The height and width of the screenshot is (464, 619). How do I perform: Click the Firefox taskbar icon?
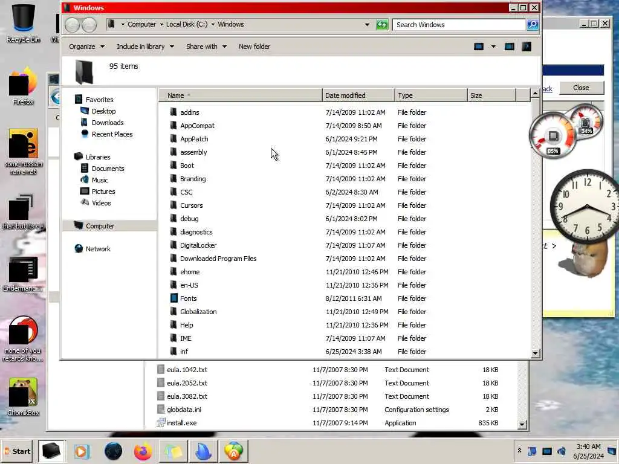click(143, 451)
